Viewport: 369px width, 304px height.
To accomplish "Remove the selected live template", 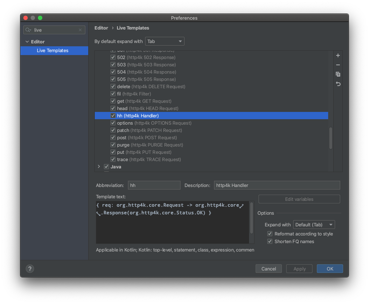I will tap(338, 65).
